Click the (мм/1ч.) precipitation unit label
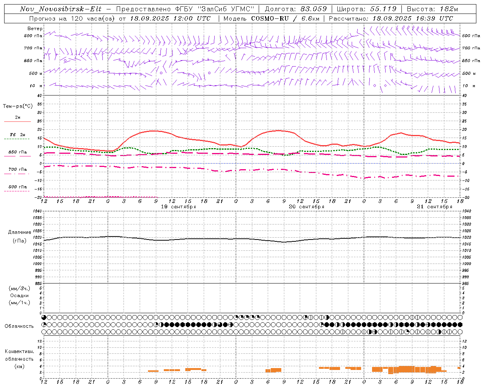 coord(20,303)
